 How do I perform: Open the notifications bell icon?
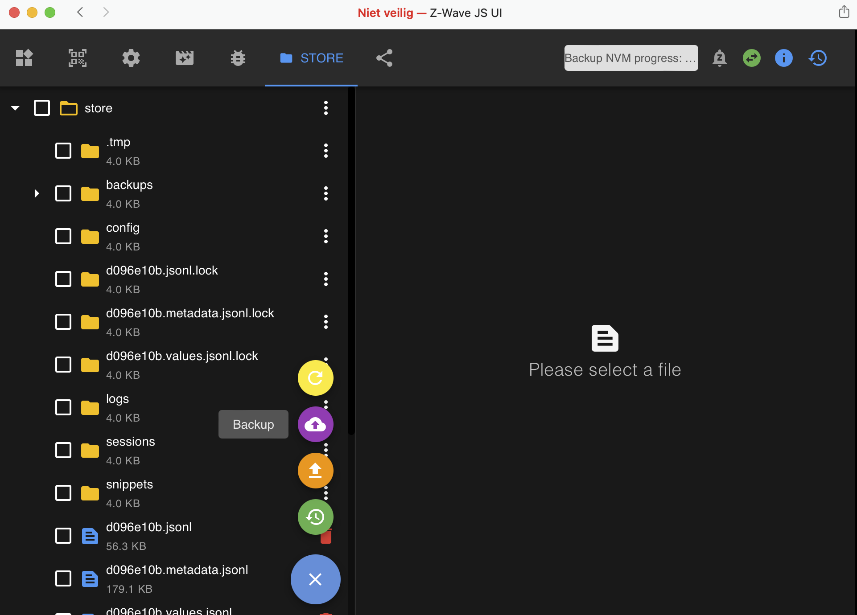point(720,58)
